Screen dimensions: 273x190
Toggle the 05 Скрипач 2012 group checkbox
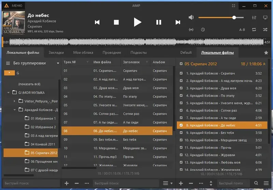pos(181,64)
